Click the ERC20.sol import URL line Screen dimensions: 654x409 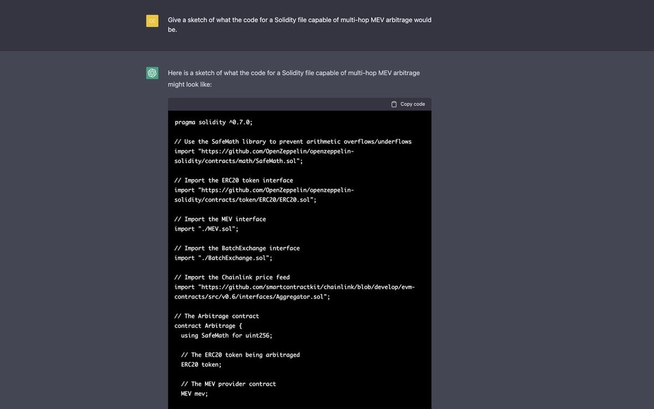tap(264, 195)
